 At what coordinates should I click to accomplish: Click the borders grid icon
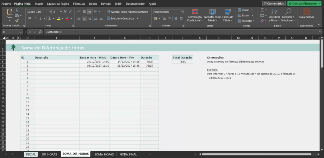tap(49, 18)
